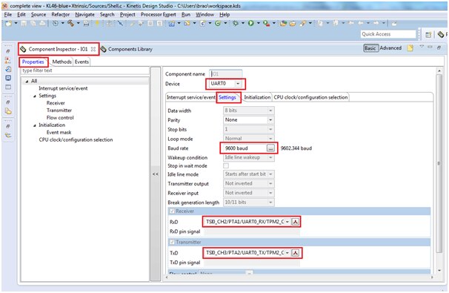Click the green C new class icon
The width and height of the screenshot is (449, 293).
click(x=218, y=24)
